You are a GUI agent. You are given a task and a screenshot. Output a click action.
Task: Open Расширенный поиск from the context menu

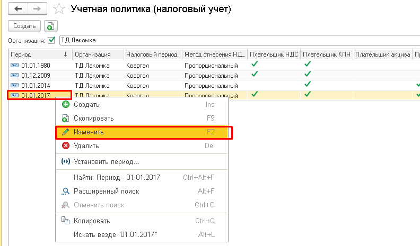[106, 192]
